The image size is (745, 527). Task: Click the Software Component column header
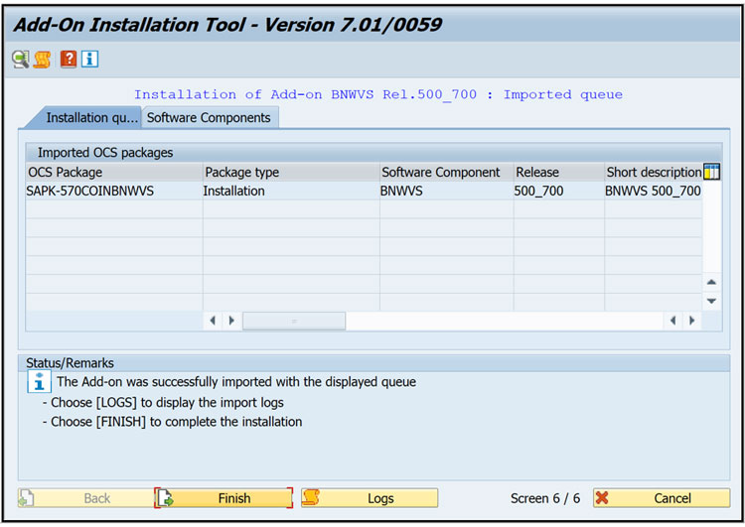pos(447,172)
